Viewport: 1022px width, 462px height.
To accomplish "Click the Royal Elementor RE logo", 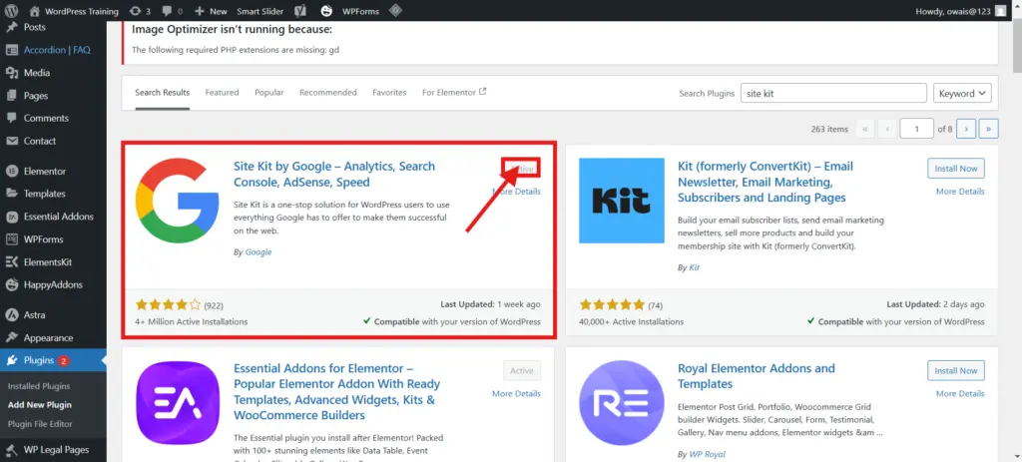I will pos(622,403).
